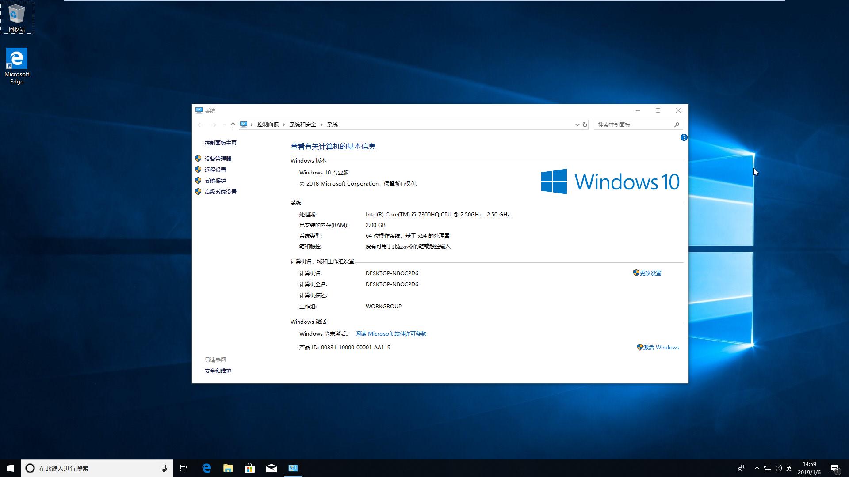Open 阅读 Microsoft 软件许可条款 link

(x=391, y=333)
